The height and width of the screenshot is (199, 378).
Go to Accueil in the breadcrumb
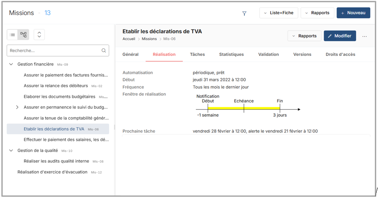[129, 39]
